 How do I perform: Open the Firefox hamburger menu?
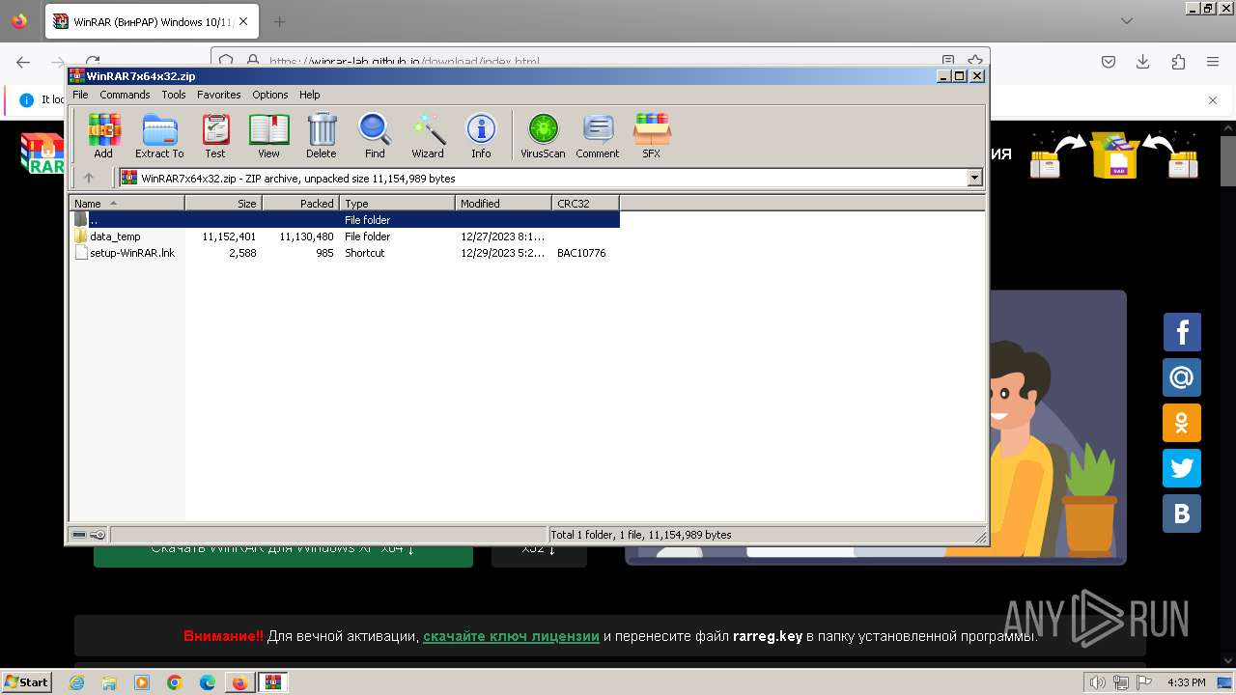[x=1213, y=62]
